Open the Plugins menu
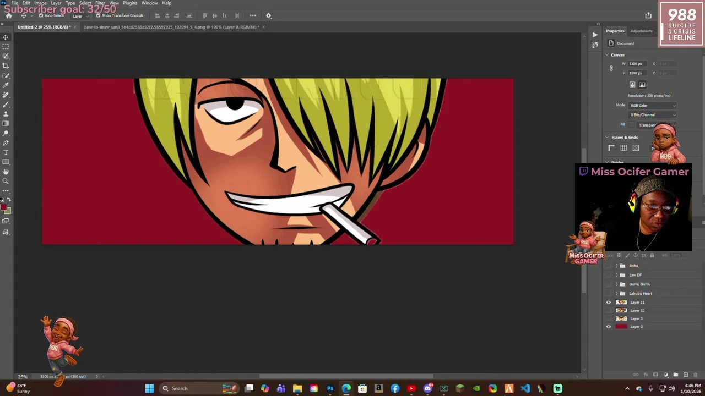The width and height of the screenshot is (705, 396). coord(130,3)
